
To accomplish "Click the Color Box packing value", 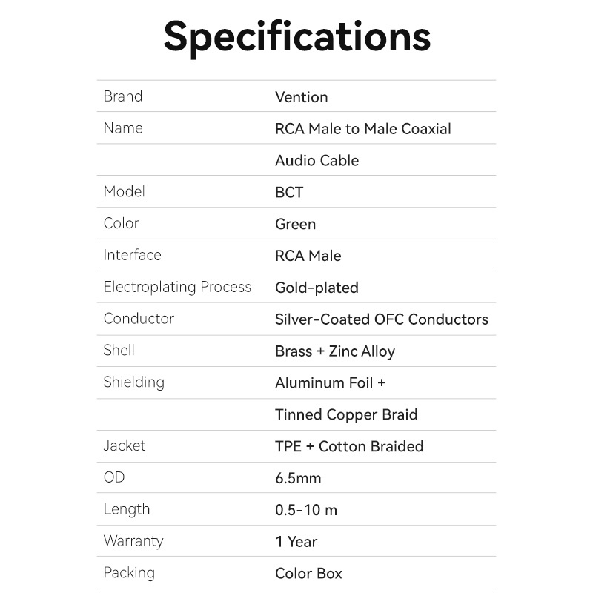I will 308,574.
